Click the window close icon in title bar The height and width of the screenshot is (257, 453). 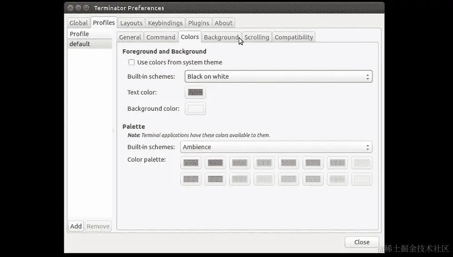click(x=70, y=8)
